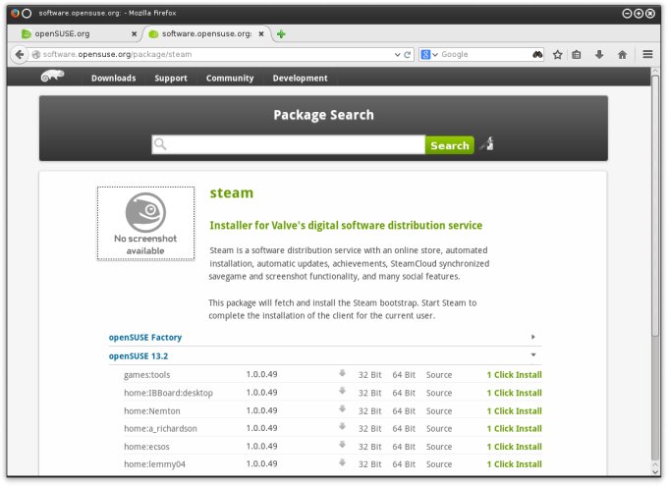Open the URL history dropdown arrow

click(397, 55)
